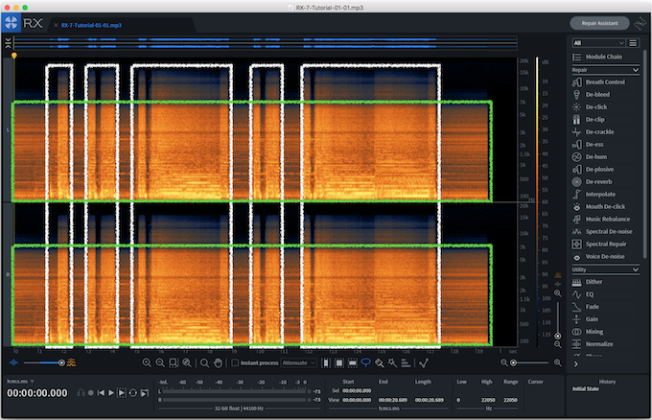
Task: Select the Time-Frequency selection tool
Action: tap(339, 363)
